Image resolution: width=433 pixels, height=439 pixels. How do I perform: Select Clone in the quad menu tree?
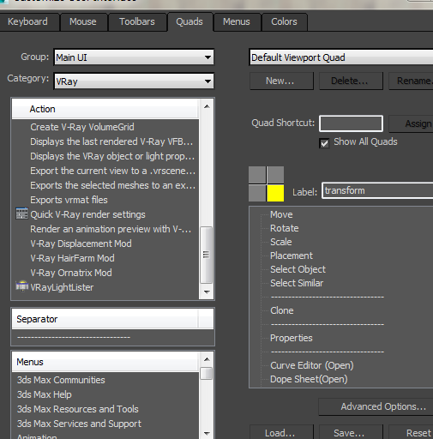282,310
